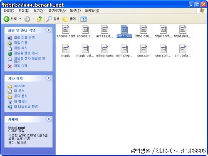
Task: Select the httpd.defa... file icon
Action: pyautogui.click(x=183, y=30)
